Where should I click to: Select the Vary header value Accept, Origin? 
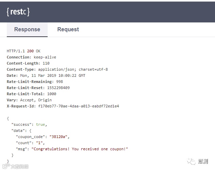36,100
